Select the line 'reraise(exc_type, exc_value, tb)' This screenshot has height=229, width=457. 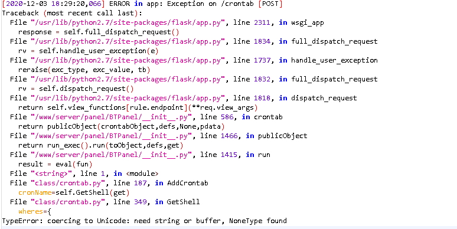[x=84, y=70]
